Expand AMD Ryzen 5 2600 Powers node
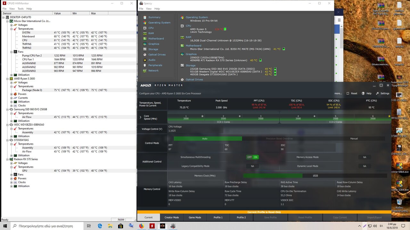Image resolution: width=410 pixels, height=230 pixels. [x=12, y=94]
